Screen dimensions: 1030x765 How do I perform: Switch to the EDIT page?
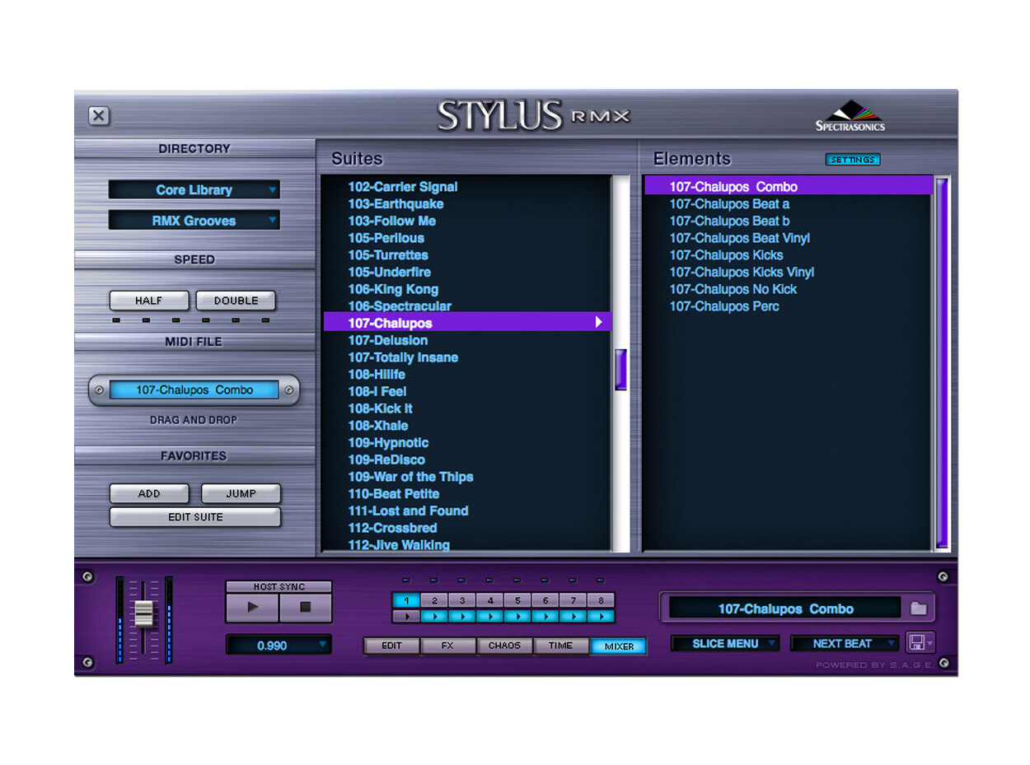point(391,646)
